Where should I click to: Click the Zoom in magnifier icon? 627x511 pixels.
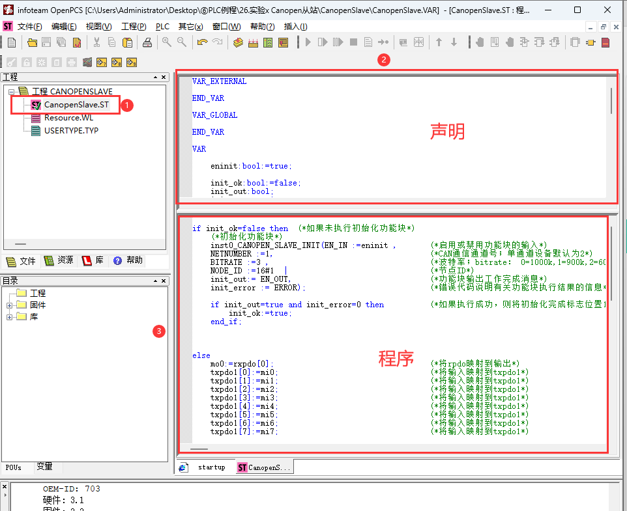tap(167, 43)
